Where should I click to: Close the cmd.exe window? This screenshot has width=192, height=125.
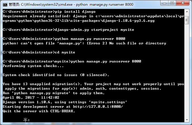183,3
